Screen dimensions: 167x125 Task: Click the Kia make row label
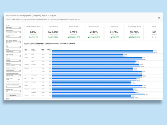pyautogui.click(x=25, y=75)
